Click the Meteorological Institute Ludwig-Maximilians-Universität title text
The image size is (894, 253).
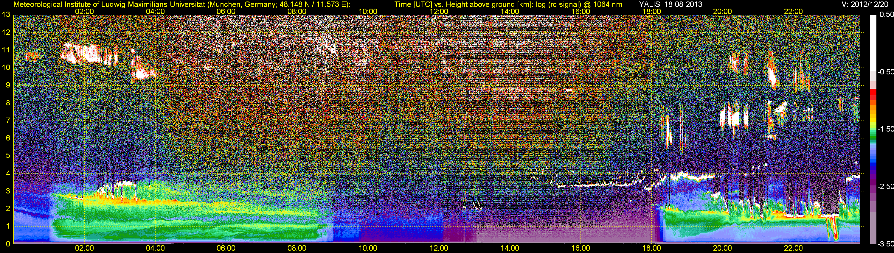[182, 4]
